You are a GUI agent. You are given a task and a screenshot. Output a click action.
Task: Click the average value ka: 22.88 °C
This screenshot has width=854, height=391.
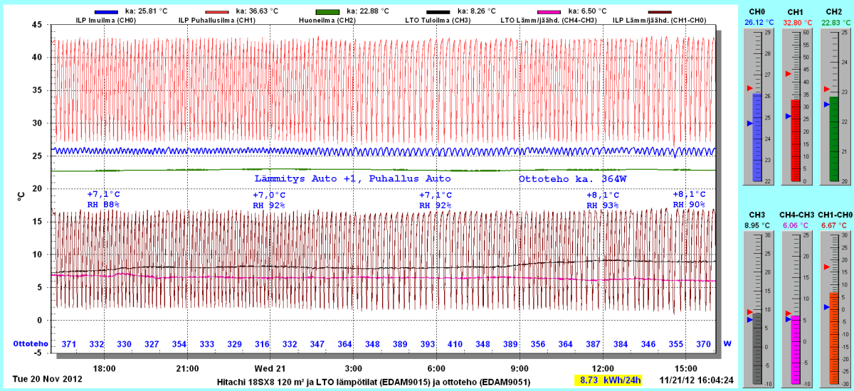[368, 11]
